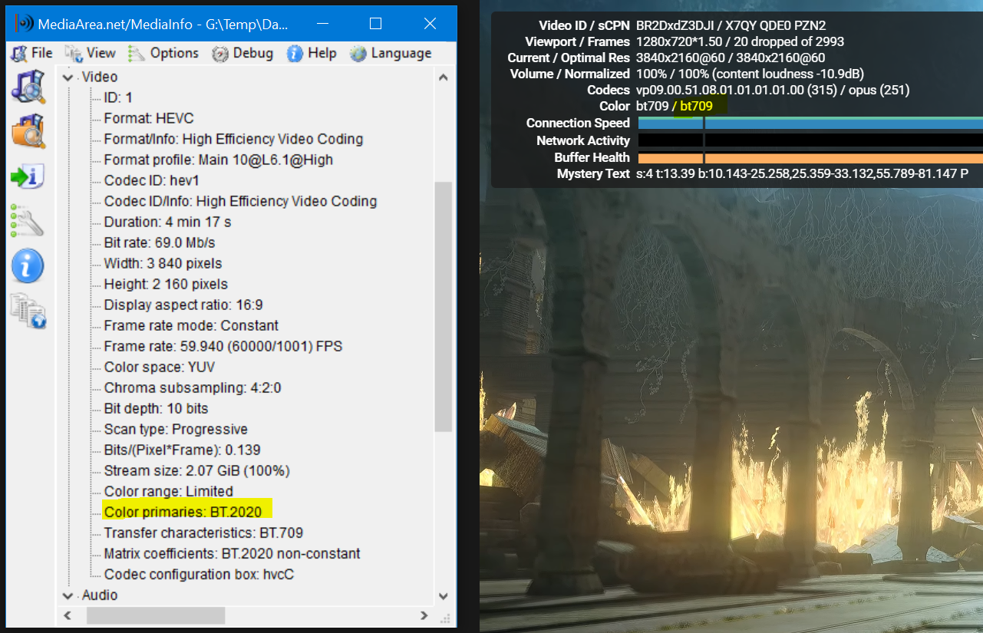Select the 'Format: HEVC' row
This screenshot has height=633, width=983.
(149, 118)
